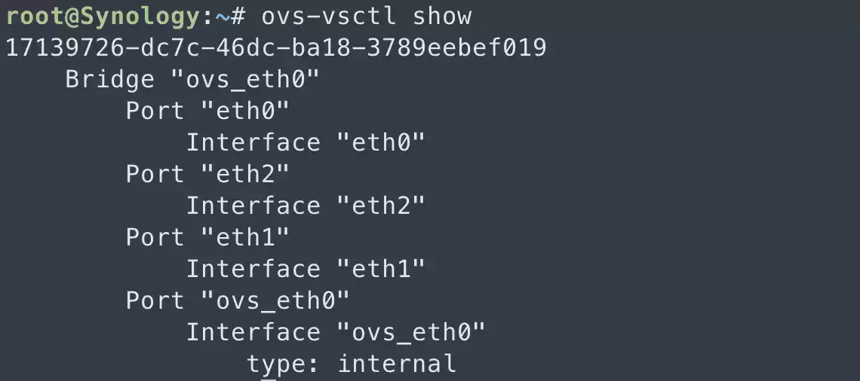This screenshot has width=860, height=381.
Task: Click the "~#" prompt symbol
Action: 216,16
